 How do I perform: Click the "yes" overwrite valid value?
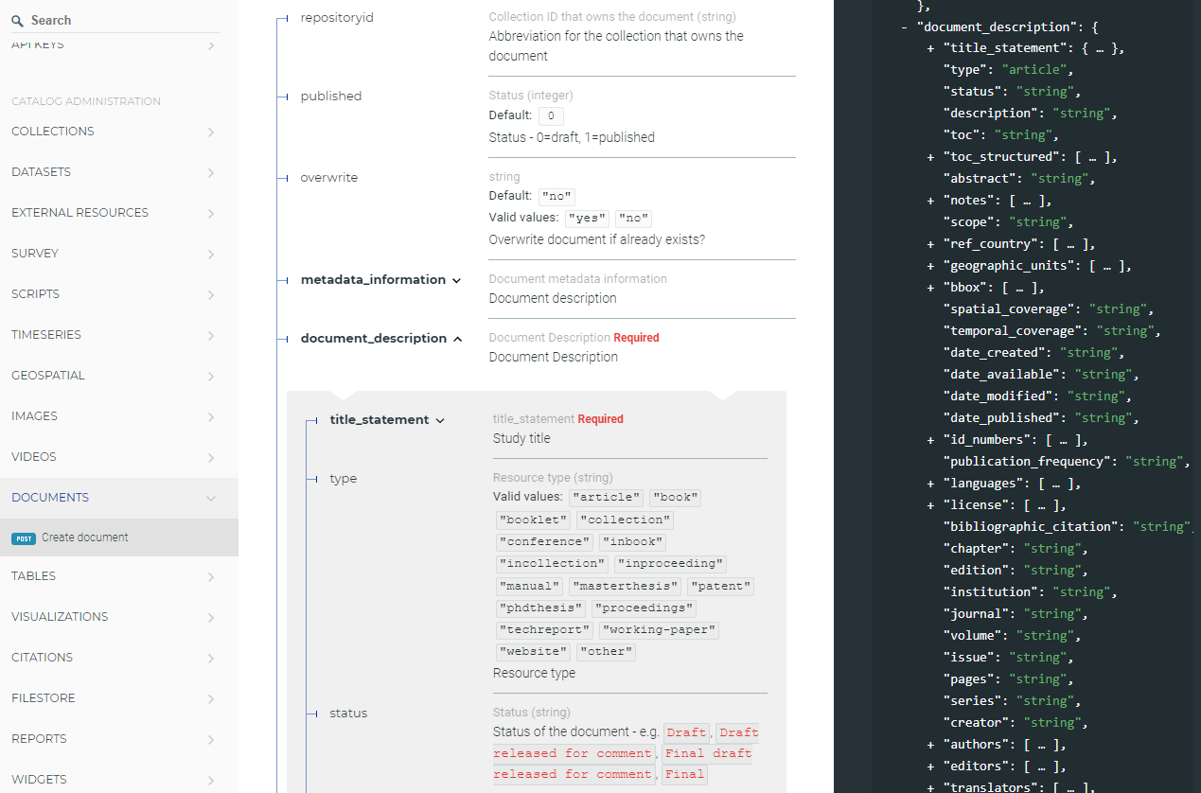click(x=587, y=219)
